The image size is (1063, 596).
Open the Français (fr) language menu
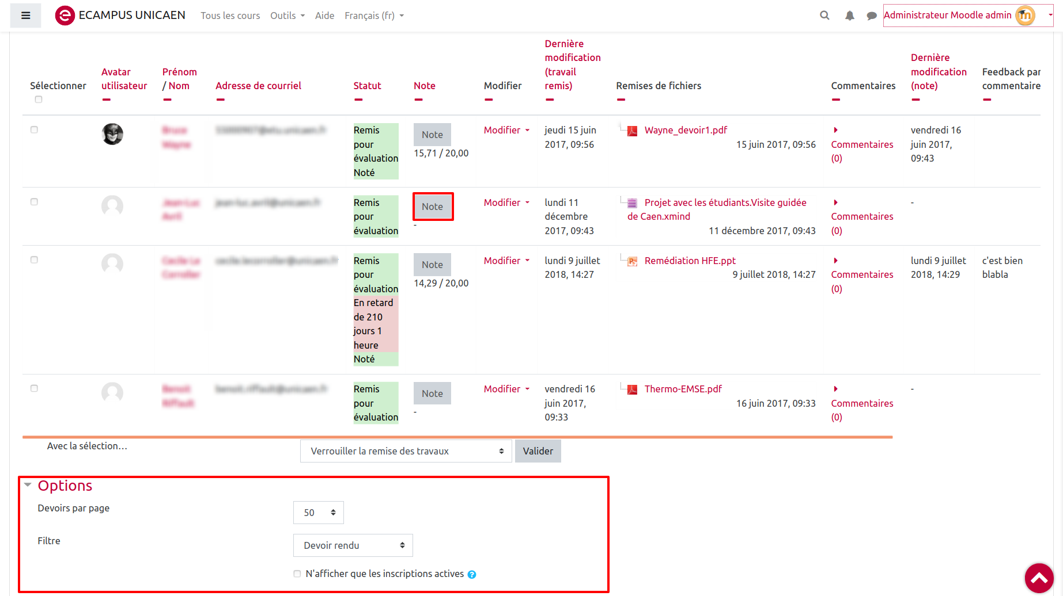[373, 16]
